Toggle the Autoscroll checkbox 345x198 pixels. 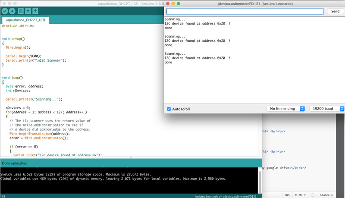point(169,109)
